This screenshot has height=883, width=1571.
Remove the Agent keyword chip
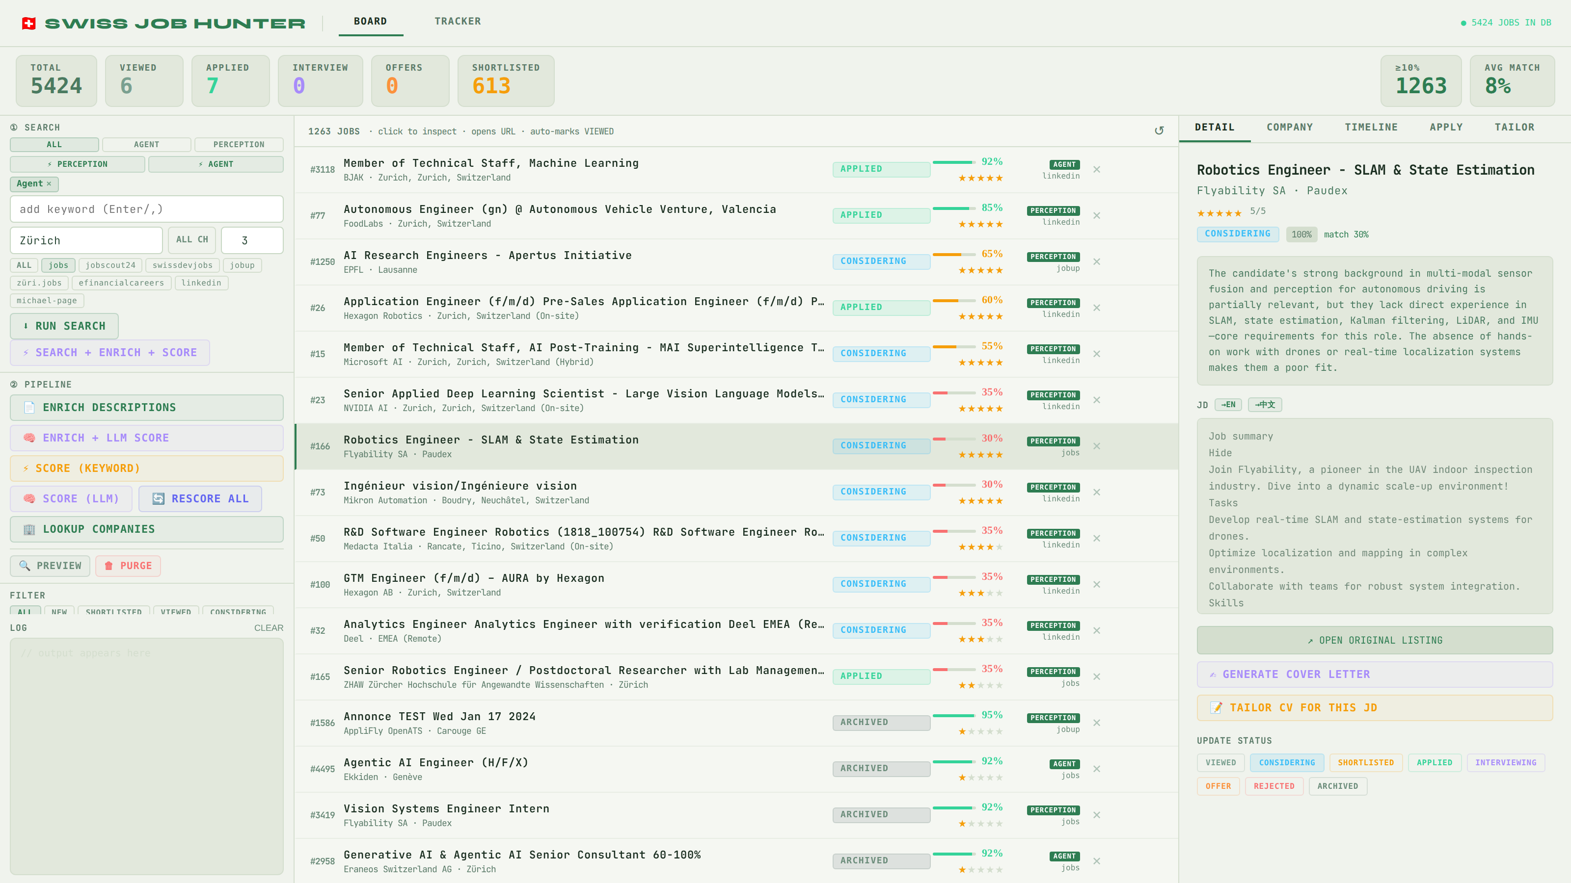click(49, 183)
